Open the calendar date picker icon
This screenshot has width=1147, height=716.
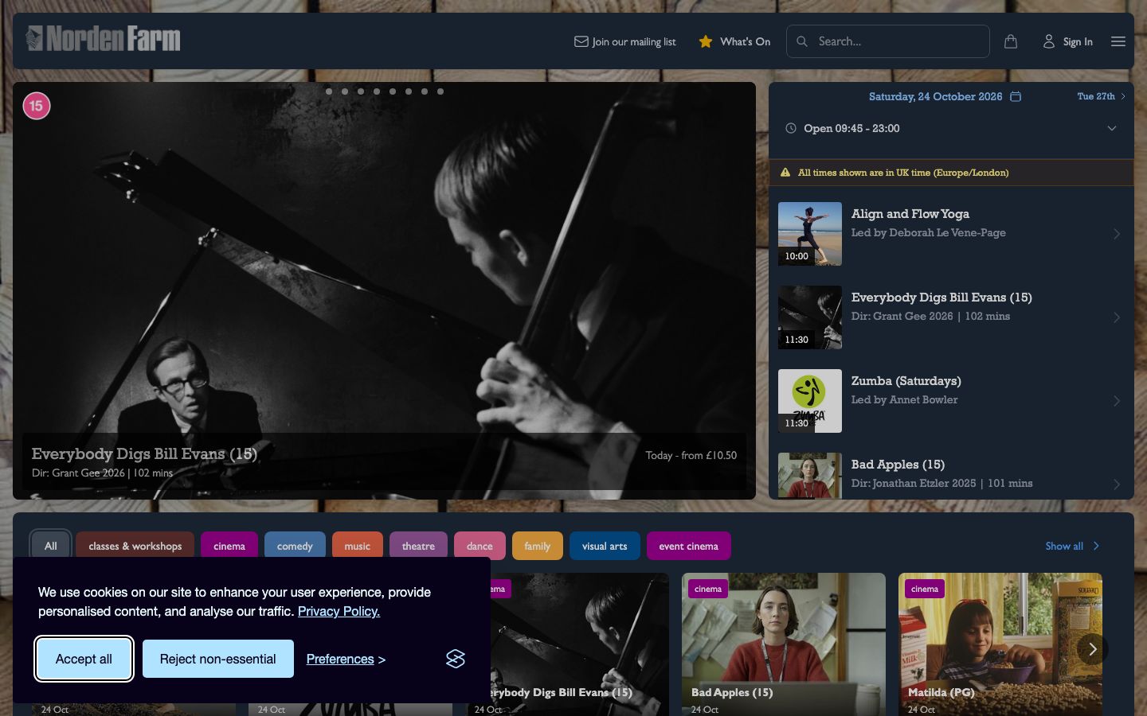click(x=1016, y=96)
